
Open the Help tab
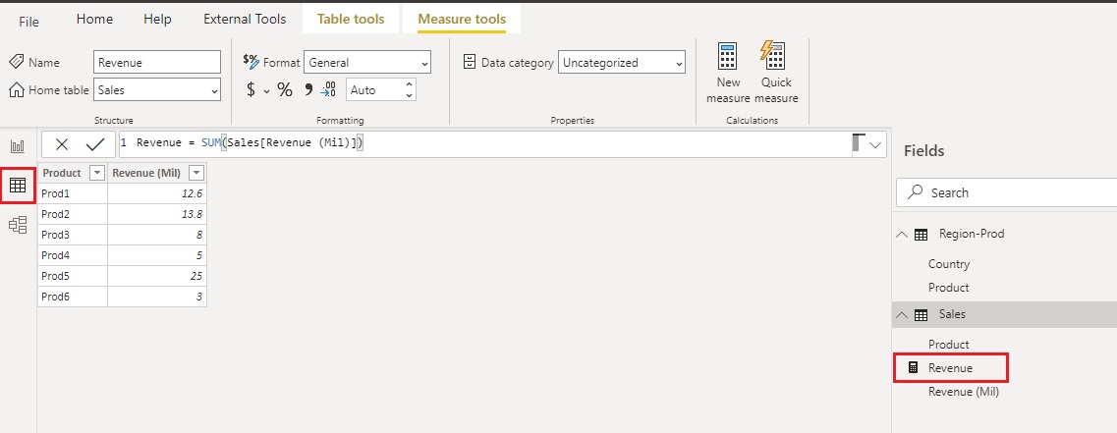(157, 20)
